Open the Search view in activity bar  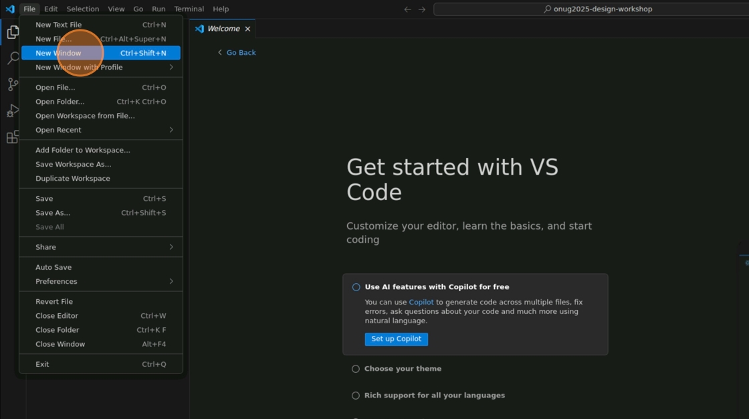(13, 58)
